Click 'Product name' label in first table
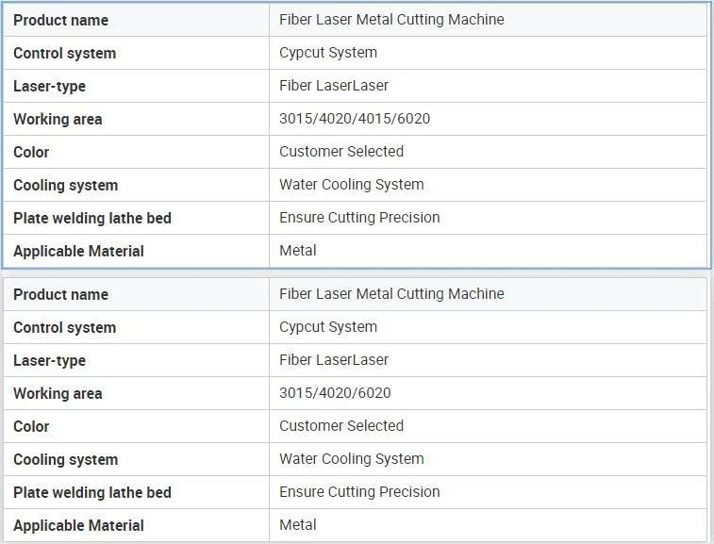 [x=60, y=20]
